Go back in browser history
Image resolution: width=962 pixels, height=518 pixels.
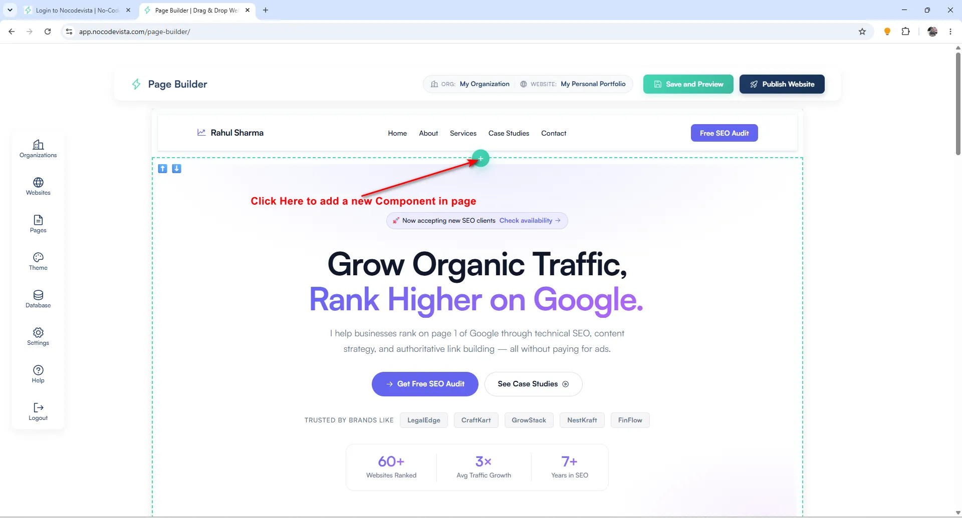click(x=12, y=32)
